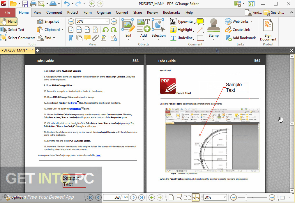Switch to the Comment ribbon tab

[54, 13]
